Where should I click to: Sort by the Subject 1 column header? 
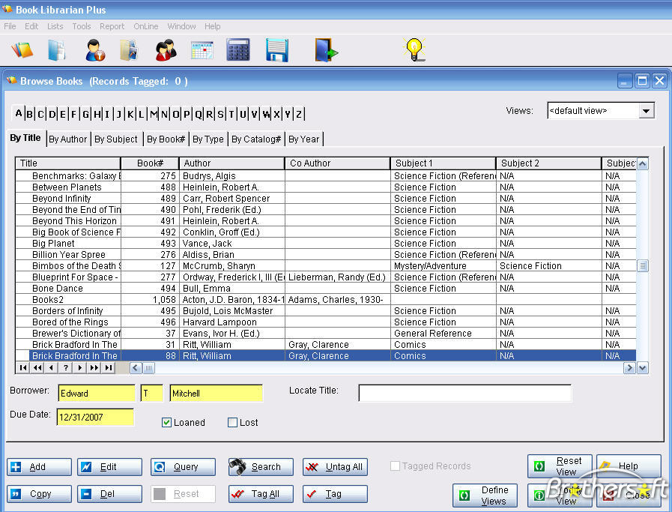pyautogui.click(x=442, y=163)
